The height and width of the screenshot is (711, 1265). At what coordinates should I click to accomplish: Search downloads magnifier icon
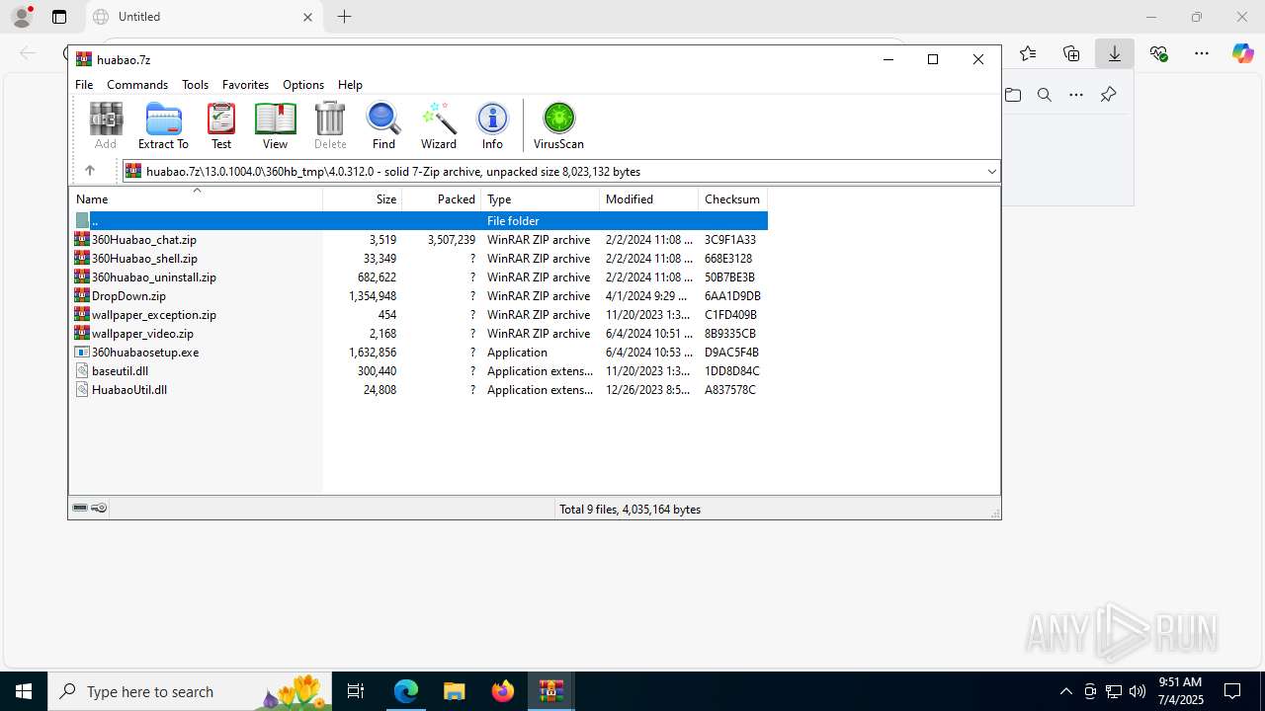coord(1045,95)
